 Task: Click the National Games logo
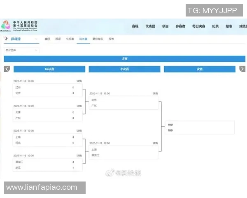click(6, 26)
